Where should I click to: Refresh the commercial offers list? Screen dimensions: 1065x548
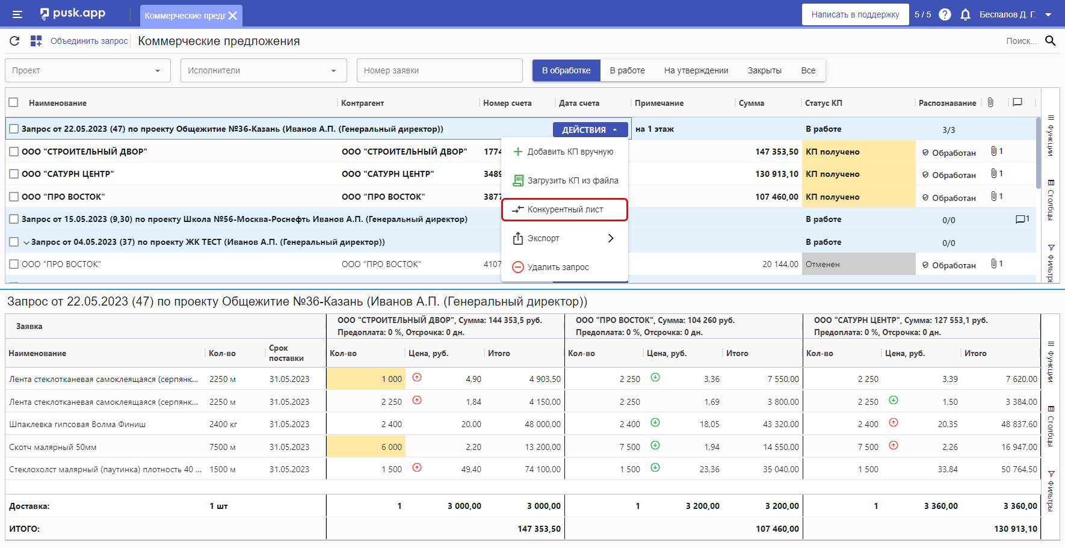(x=15, y=41)
